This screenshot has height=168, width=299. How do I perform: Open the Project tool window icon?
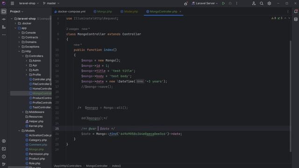(4, 11)
